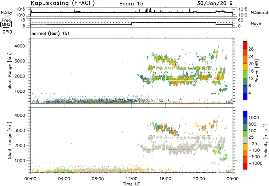Click the frequency step-down near 22:00 UT
This screenshot has height=186, width=269.
[x=216, y=24]
